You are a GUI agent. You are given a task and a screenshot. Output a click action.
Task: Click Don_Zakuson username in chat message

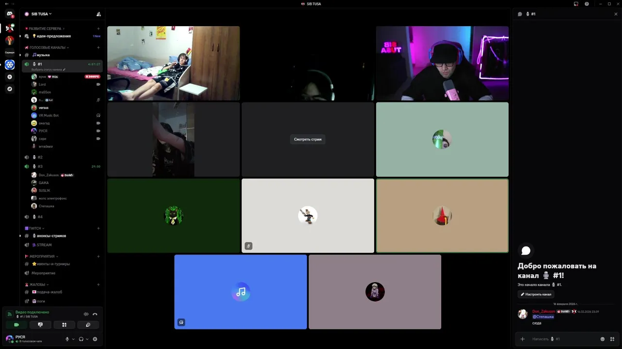[543, 311]
